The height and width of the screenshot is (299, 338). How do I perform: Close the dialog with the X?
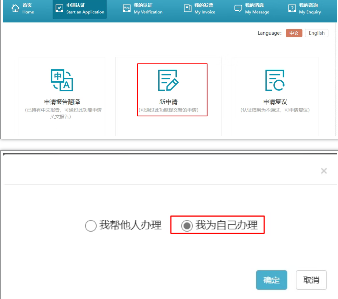324,171
